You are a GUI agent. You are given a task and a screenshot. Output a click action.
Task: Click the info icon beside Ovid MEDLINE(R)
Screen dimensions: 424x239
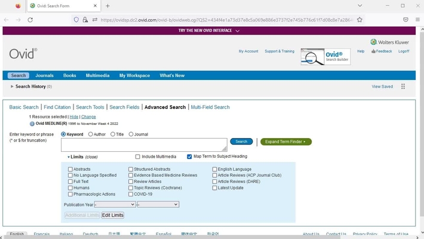tap(32, 124)
